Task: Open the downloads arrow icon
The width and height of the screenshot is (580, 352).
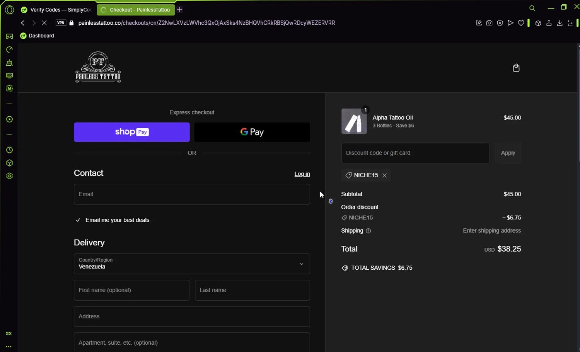Action: [x=560, y=23]
